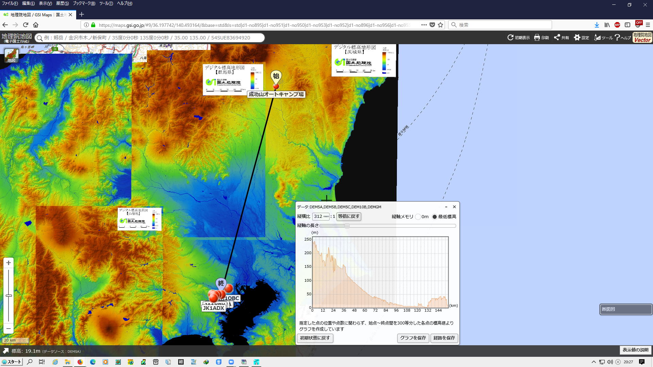The height and width of the screenshot is (367, 653).
Task: Click the 表示値の説明 button
Action: coord(635,350)
